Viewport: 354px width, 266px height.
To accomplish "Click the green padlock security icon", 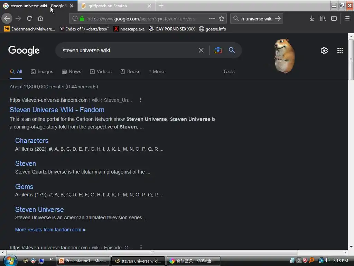I will tap(82, 19).
